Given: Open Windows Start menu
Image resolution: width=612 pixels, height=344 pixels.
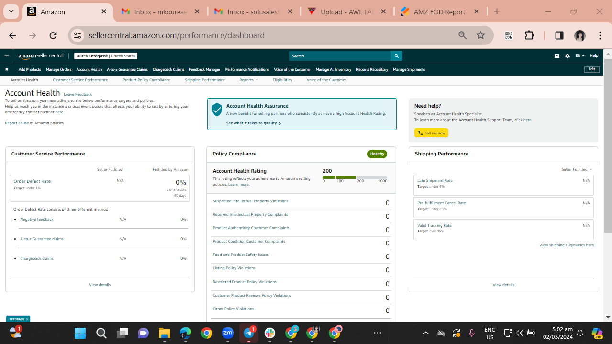Looking at the screenshot, I should (80, 333).
